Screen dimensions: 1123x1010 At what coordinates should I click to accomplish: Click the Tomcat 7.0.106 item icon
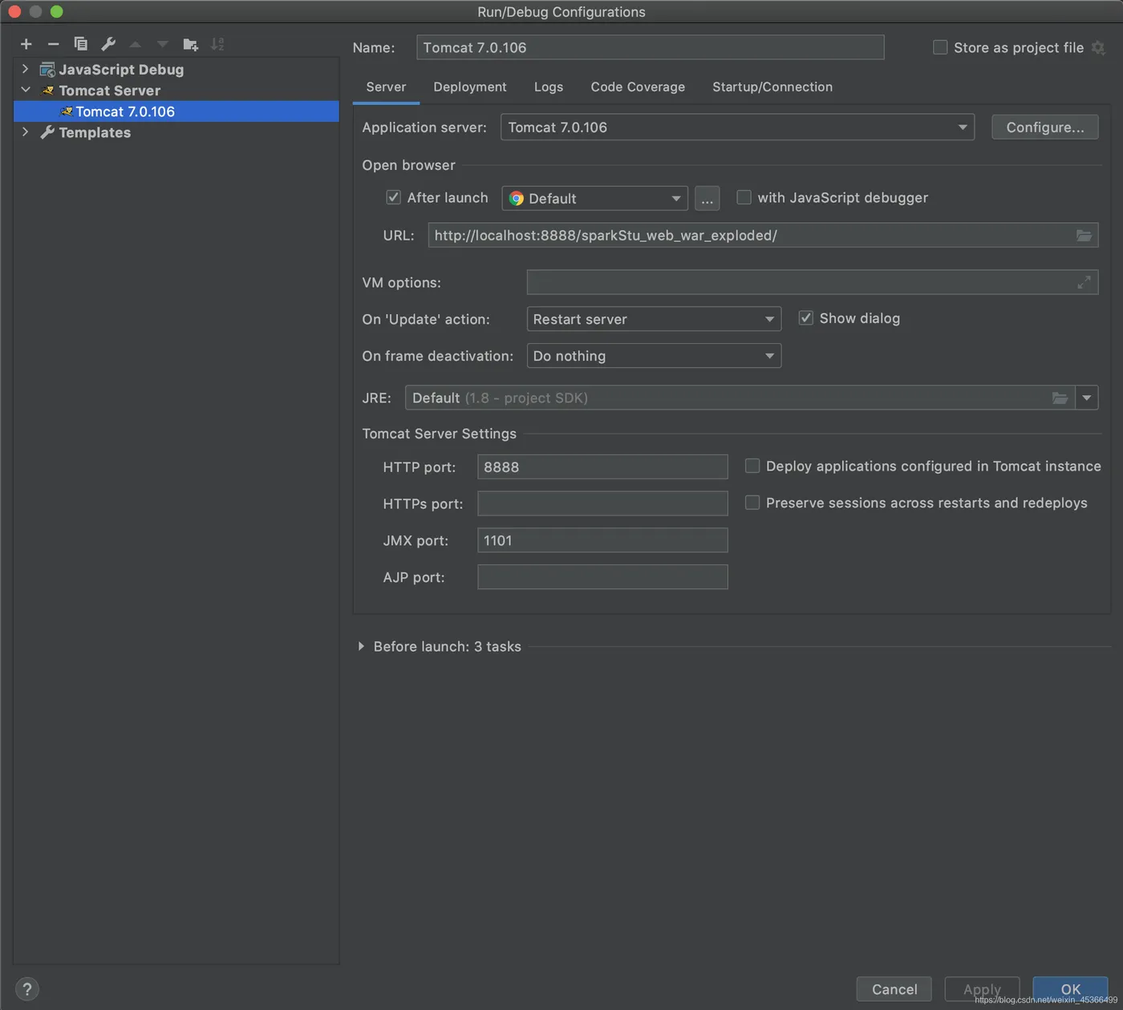[x=66, y=111]
